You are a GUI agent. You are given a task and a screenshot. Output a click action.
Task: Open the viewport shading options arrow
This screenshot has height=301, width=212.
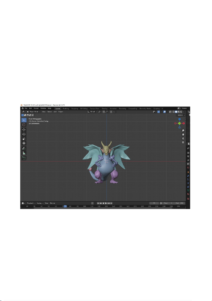tap(184, 112)
